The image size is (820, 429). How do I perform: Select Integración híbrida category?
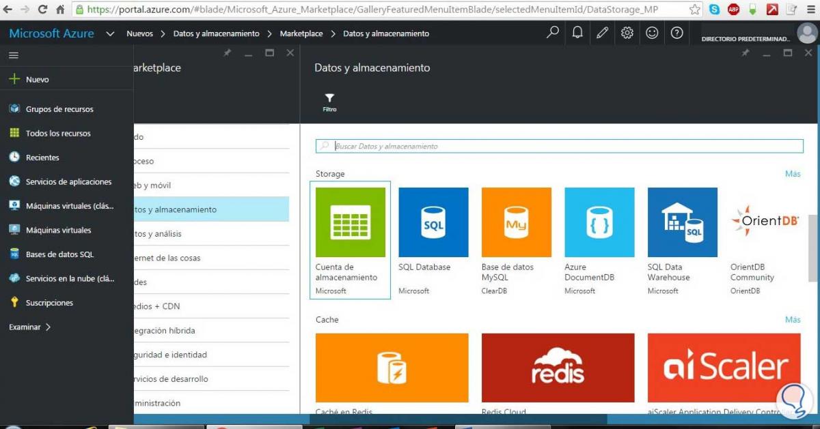pos(211,330)
